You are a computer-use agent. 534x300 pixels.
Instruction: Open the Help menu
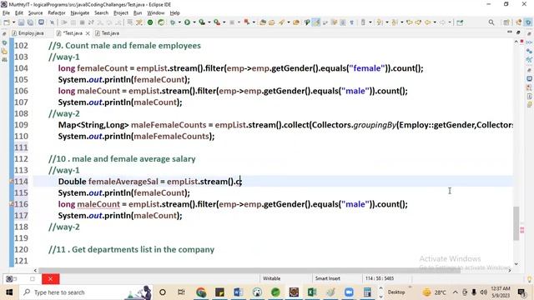pyautogui.click(x=174, y=13)
